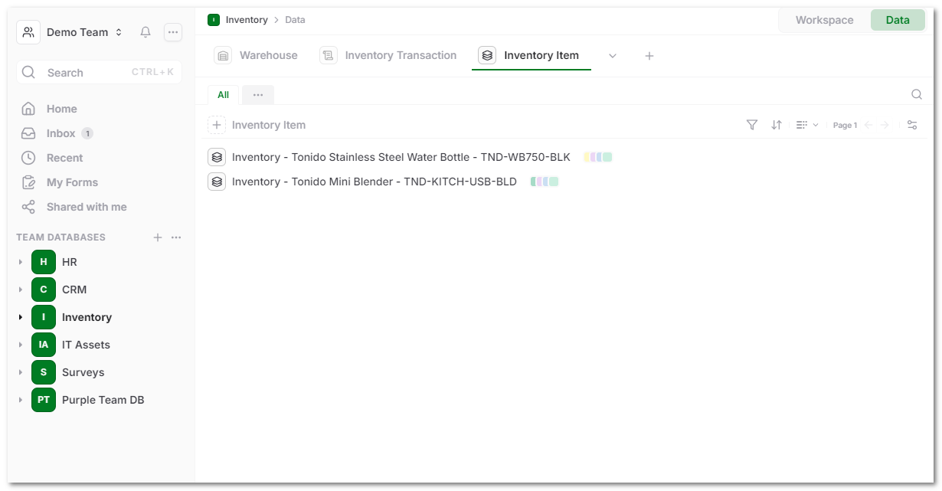Click the search magnifier at right
The image size is (942, 491).
917,94
